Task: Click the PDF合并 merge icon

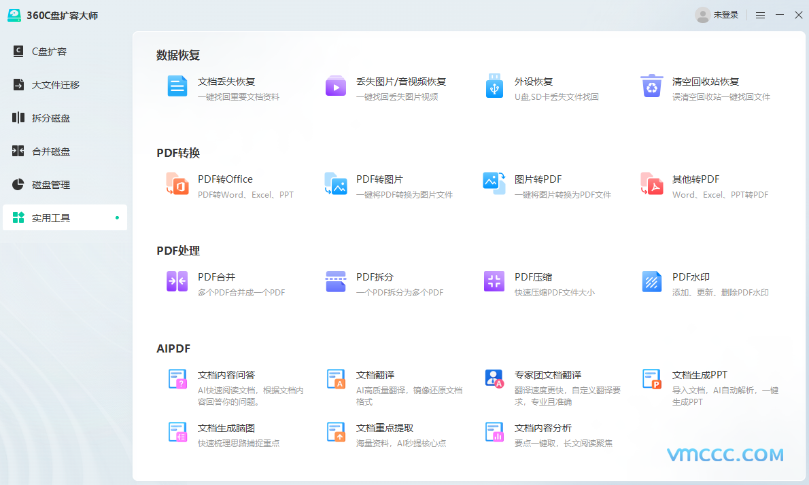Action: 177,281
